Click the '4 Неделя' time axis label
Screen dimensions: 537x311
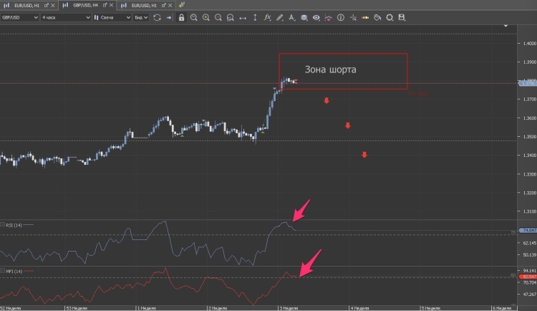359,308
